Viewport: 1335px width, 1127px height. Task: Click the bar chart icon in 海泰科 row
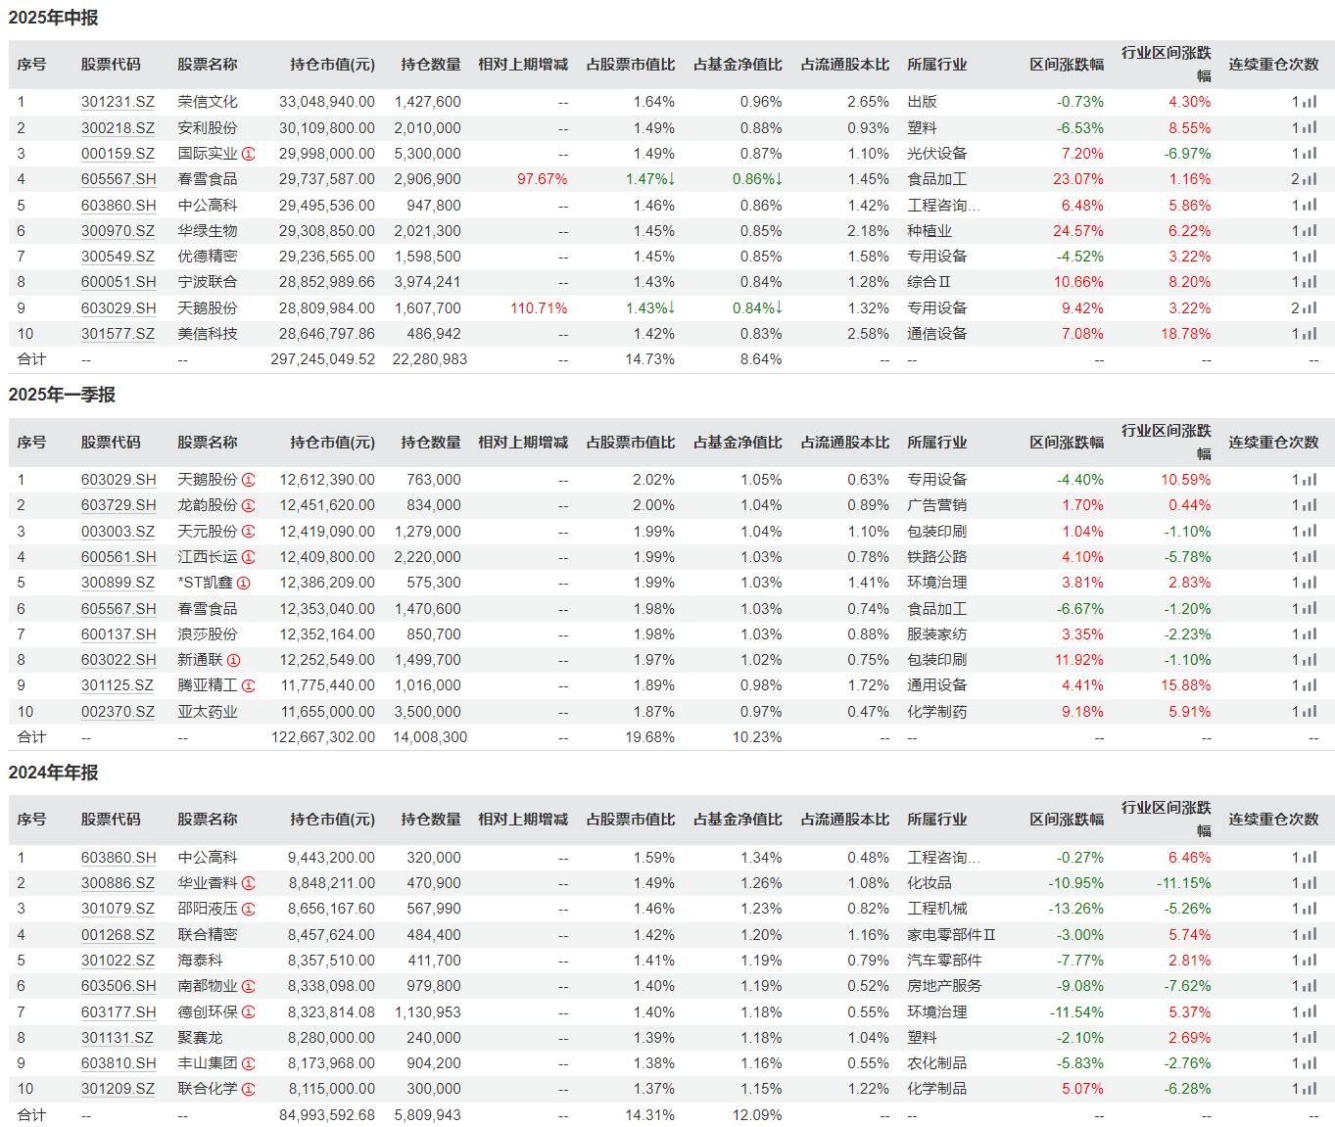1311,961
